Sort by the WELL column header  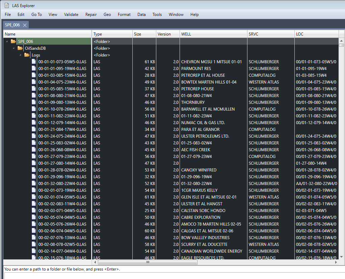(x=213, y=34)
